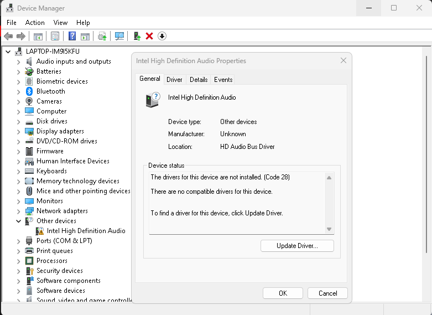Expand the Monitors category chevron
The height and width of the screenshot is (315, 432).
click(x=18, y=202)
